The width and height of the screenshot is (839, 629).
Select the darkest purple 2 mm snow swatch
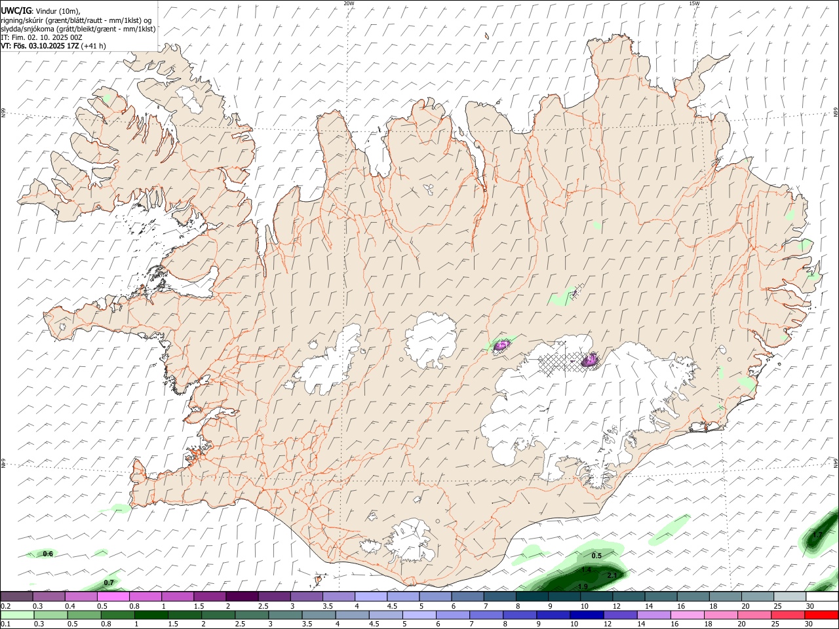click(x=242, y=596)
